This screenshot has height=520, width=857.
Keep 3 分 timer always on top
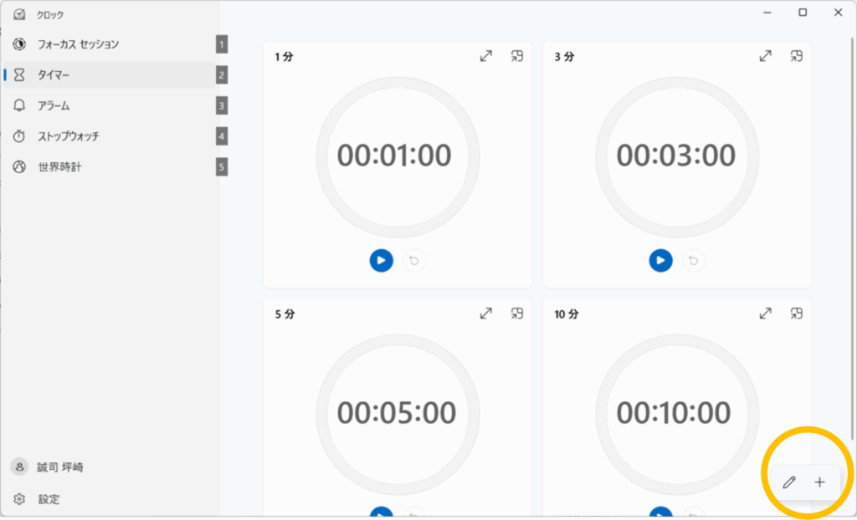click(x=797, y=56)
